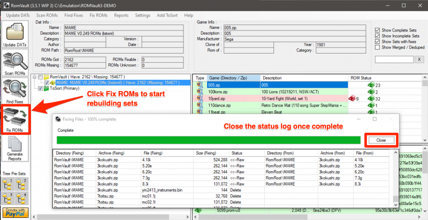Select Tree Pre-Set 2 icon
This screenshot has height=220, width=428.
point(21,183)
